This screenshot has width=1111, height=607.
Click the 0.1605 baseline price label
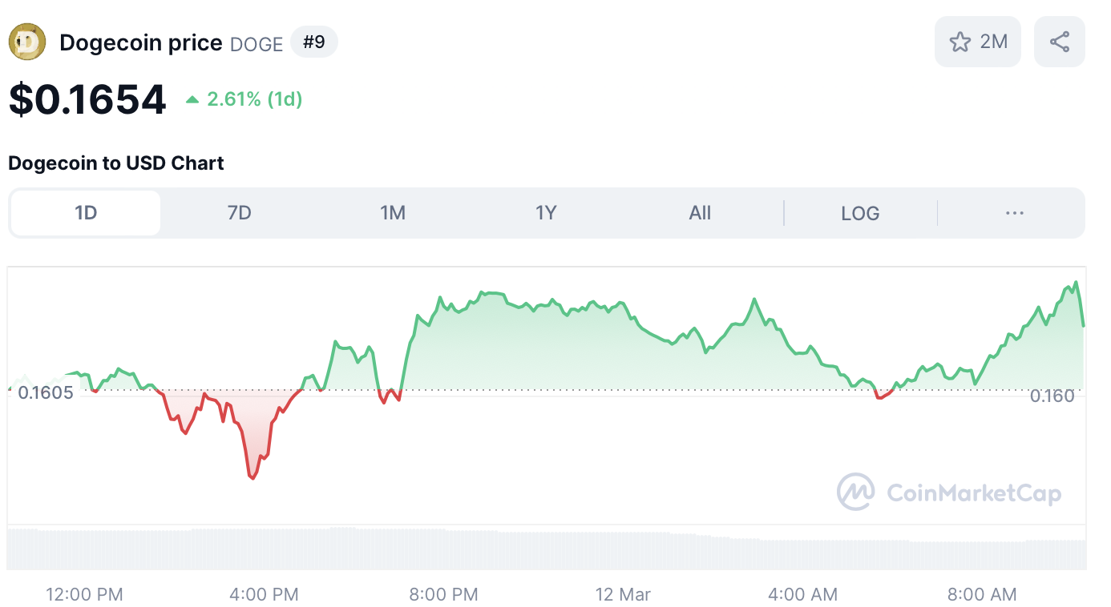click(46, 393)
